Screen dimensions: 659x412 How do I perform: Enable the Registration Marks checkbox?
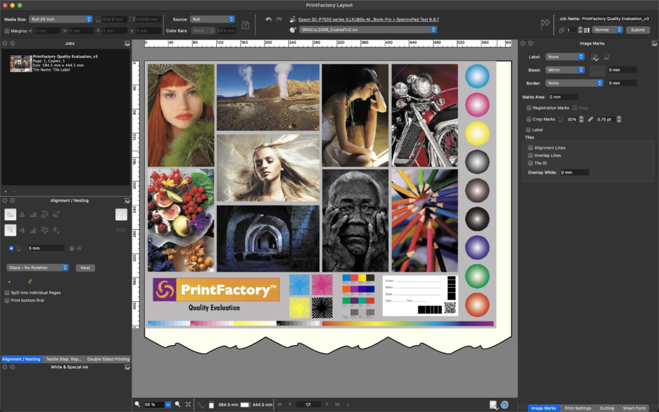[529, 108]
